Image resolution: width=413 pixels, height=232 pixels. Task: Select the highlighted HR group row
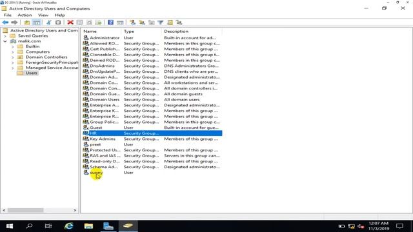pyautogui.click(x=152, y=133)
